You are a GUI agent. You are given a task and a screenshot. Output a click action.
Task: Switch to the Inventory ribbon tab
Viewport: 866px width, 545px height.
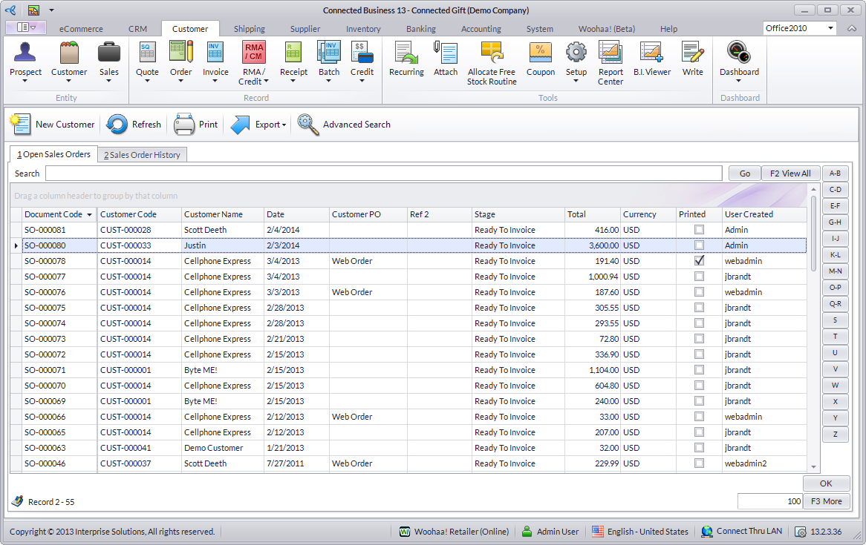(363, 29)
